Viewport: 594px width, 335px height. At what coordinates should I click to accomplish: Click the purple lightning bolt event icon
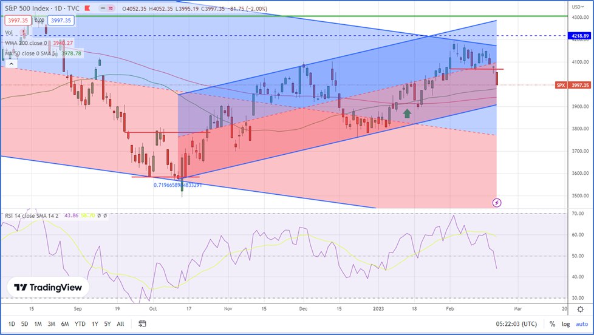[497, 202]
